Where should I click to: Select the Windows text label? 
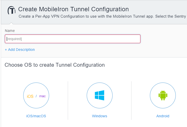click(100, 116)
